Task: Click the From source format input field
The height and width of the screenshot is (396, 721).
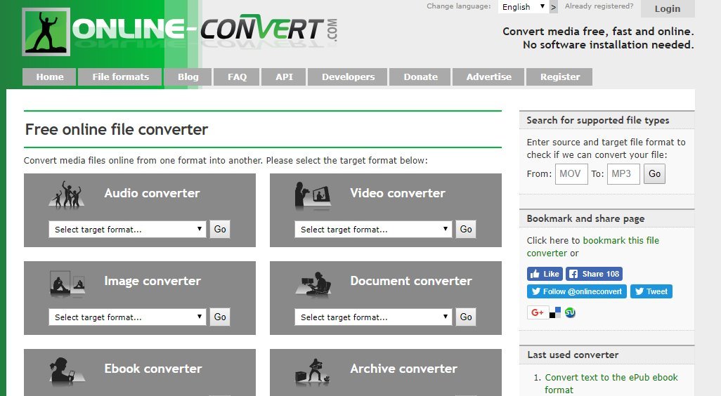Action: click(571, 173)
